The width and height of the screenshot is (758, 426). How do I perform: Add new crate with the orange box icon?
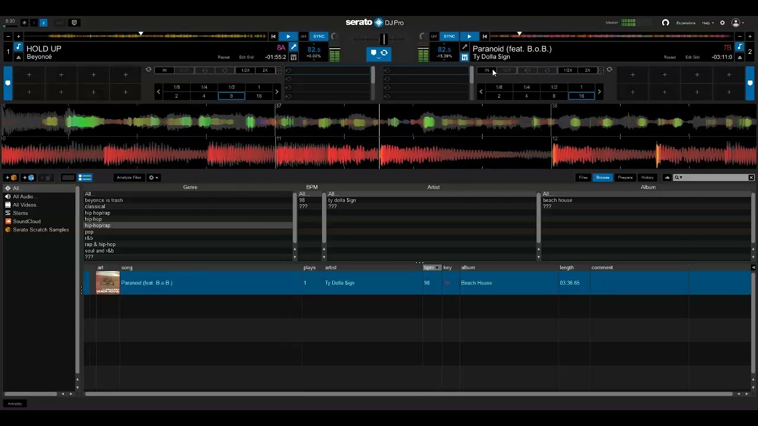tap(12, 177)
